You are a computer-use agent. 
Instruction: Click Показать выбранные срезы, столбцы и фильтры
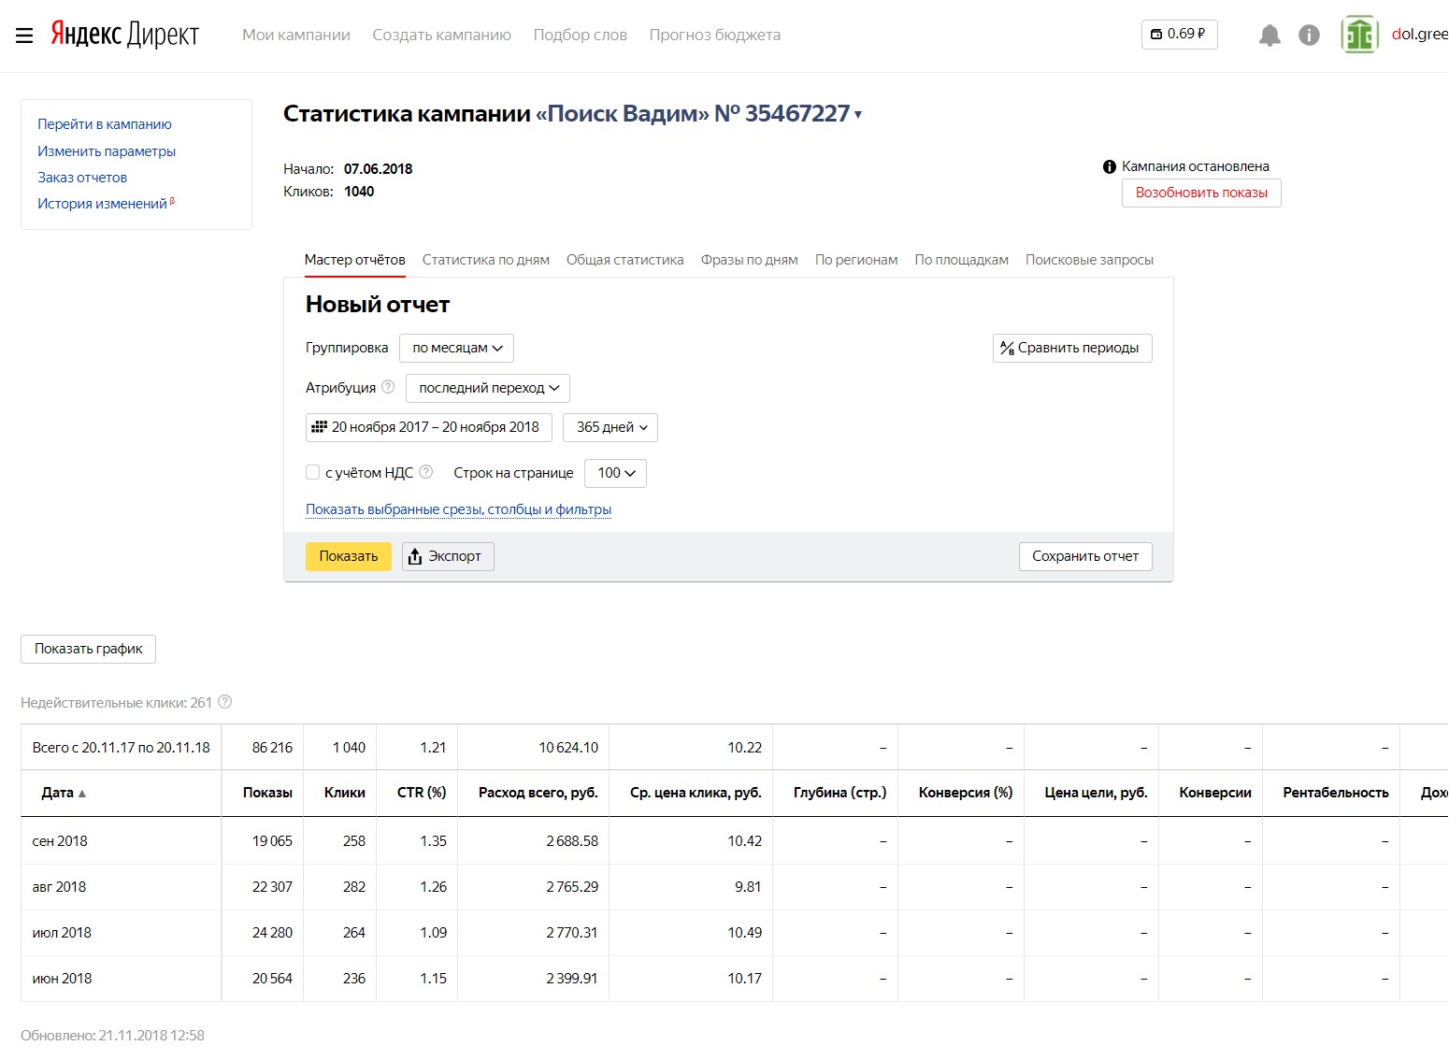(x=459, y=509)
